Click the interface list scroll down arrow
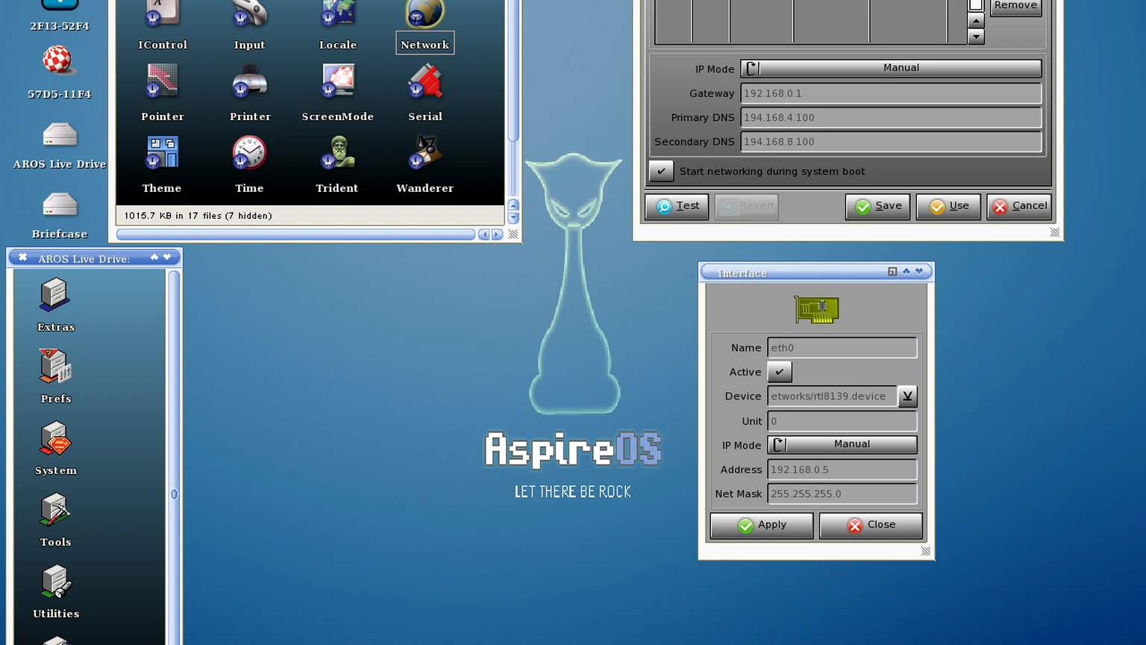 pos(976,37)
